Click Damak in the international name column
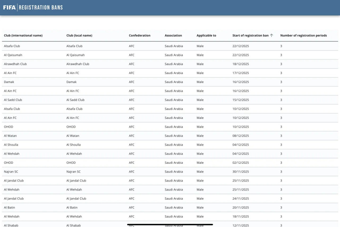340x227 pixels. pyautogui.click(x=9, y=82)
